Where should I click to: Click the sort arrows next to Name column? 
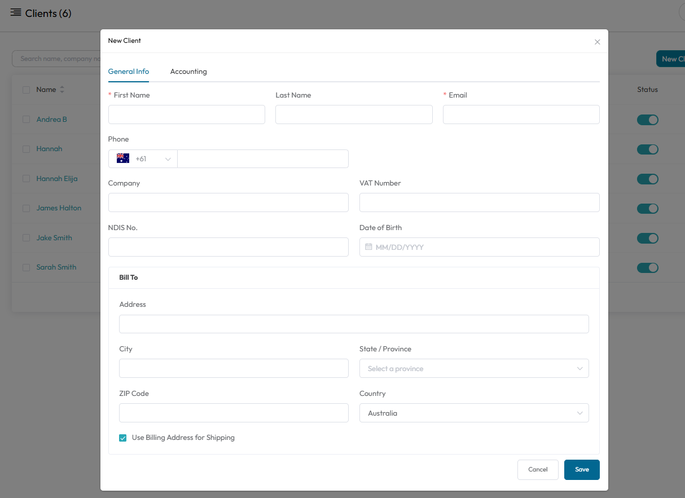pos(62,90)
